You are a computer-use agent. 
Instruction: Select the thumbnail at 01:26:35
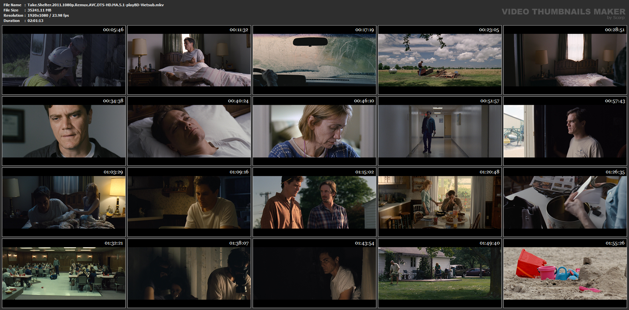click(565, 202)
